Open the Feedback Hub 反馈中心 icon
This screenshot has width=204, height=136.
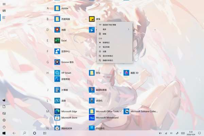(57, 51)
